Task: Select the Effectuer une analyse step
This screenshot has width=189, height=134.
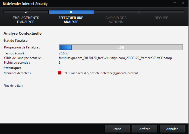Action: 71,20
